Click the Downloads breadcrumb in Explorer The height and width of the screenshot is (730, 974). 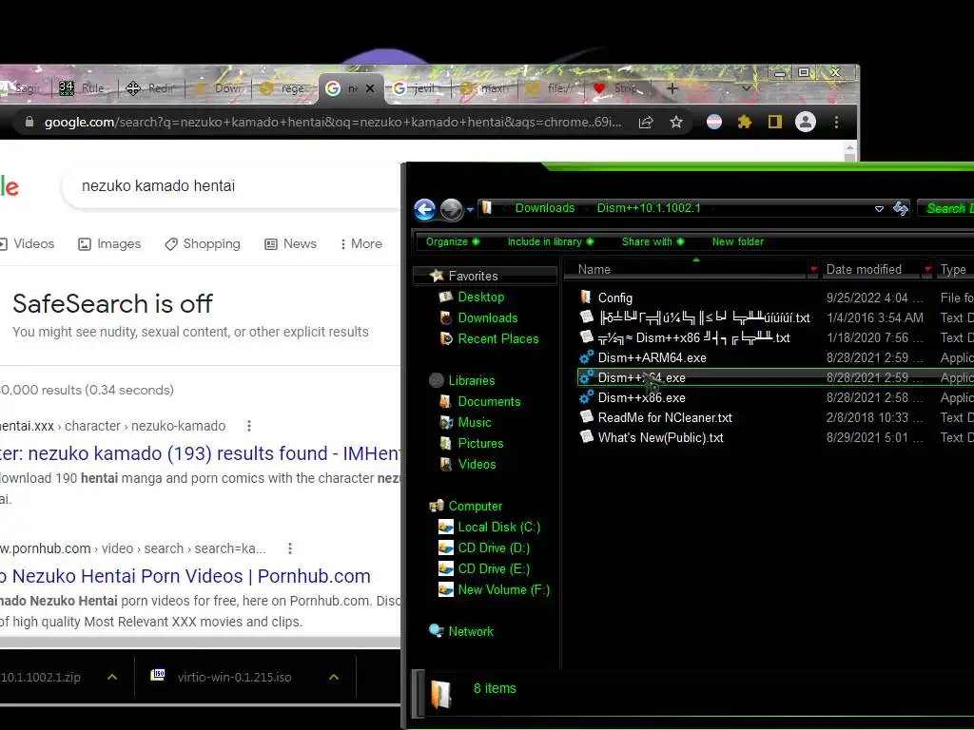pos(545,208)
